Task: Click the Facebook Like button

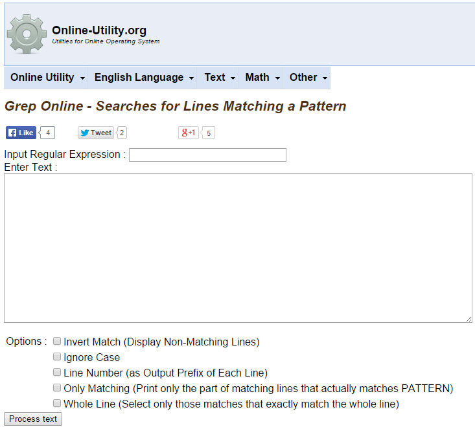Action: click(21, 133)
